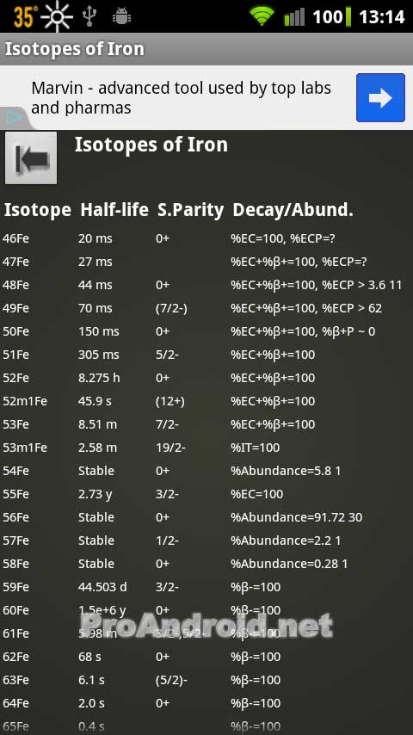Tap the WiFi status icon
413x735 pixels.
pyautogui.click(x=262, y=17)
